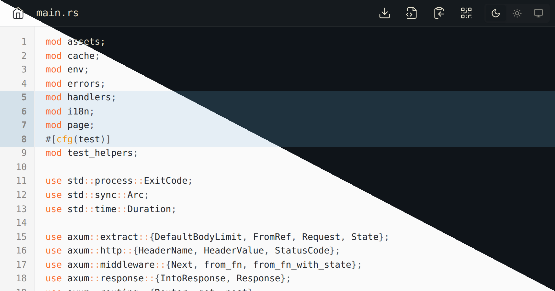This screenshot has height=291, width=555.
Task: Click the 'mod assets;' code line
Action: 75,41
